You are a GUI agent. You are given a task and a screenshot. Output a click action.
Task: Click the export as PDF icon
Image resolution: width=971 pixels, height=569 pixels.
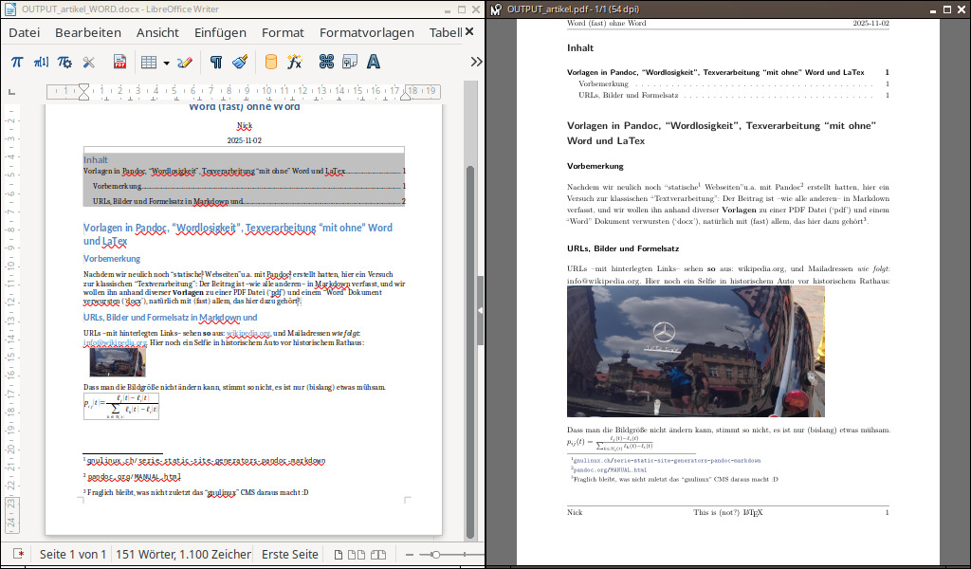[x=120, y=63]
